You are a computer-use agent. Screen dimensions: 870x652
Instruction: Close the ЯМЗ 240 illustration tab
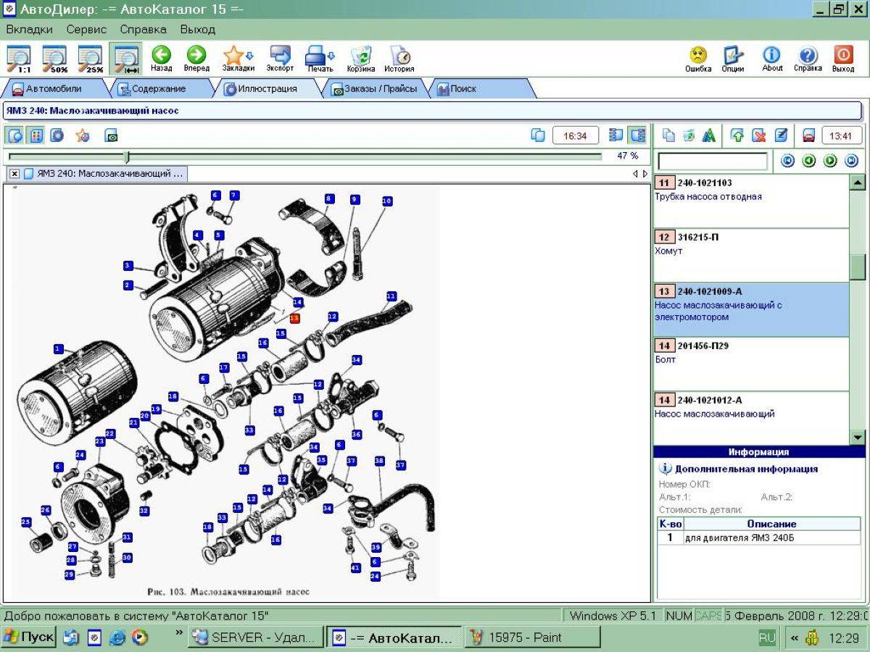(14, 174)
